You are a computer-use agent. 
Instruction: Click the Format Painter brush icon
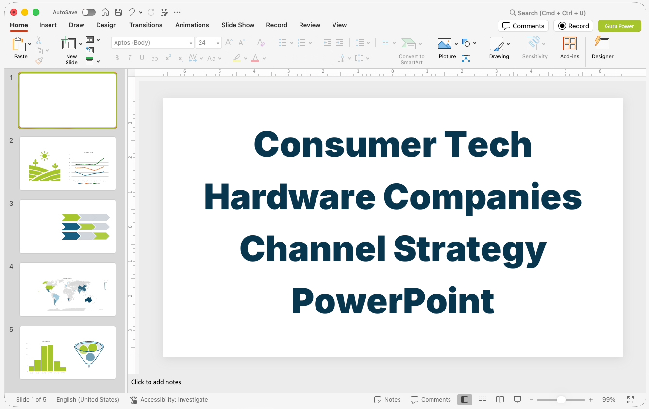tap(39, 61)
